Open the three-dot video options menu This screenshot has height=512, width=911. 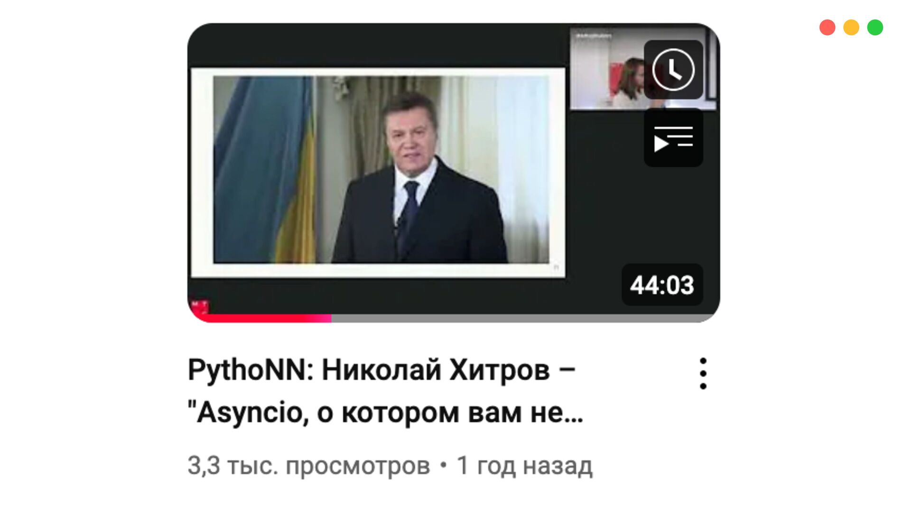tap(703, 374)
